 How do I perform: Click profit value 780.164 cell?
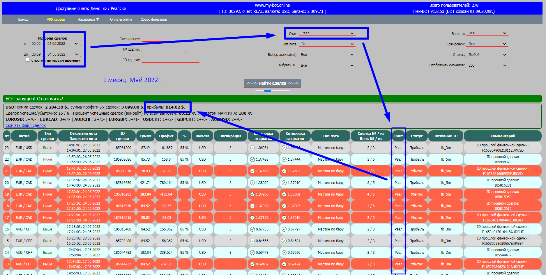[x=166, y=183]
